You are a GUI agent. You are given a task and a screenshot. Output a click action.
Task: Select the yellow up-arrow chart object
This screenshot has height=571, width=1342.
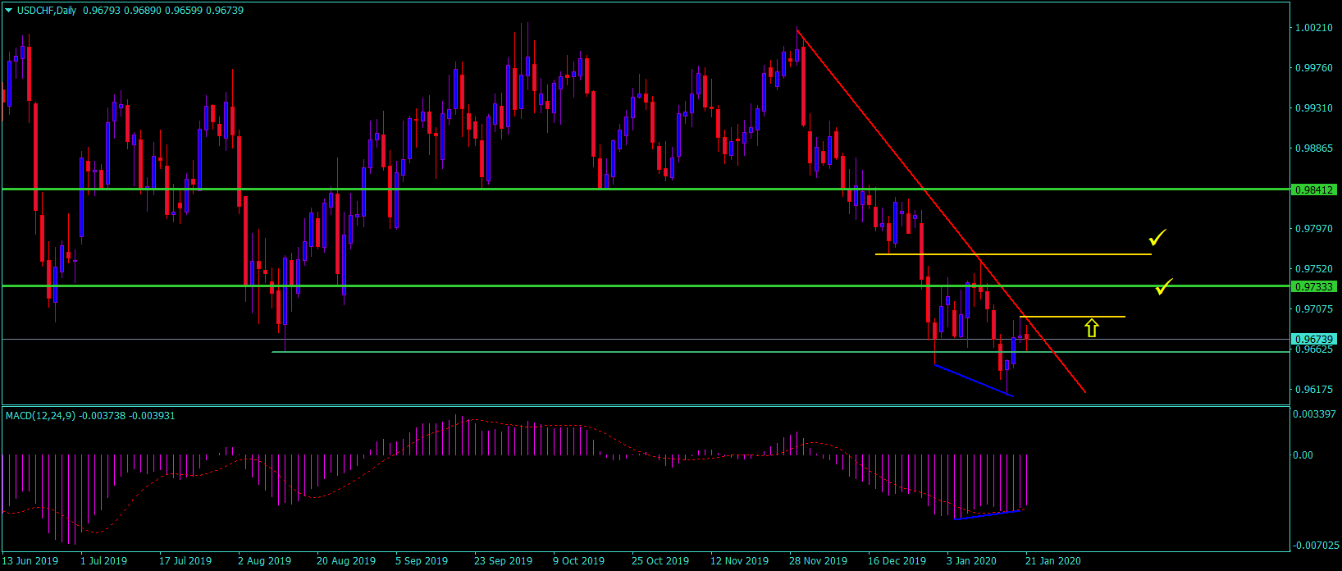(1091, 328)
